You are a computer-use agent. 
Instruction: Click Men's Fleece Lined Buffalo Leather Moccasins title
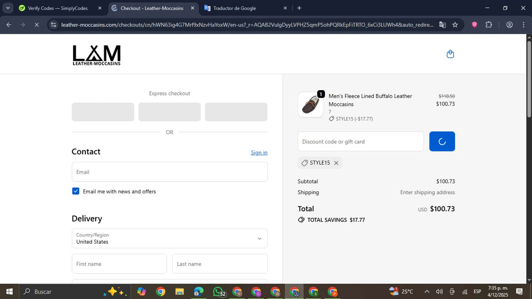(370, 100)
